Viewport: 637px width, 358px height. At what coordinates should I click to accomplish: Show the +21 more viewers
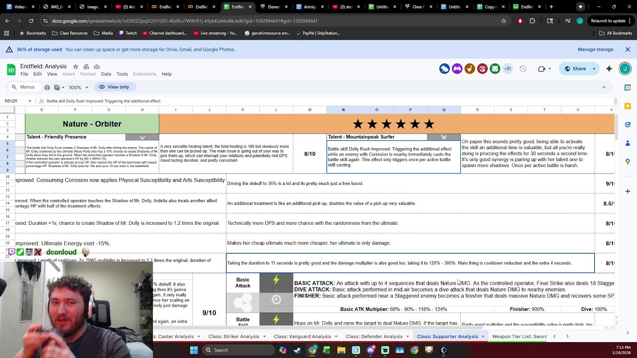[508, 69]
